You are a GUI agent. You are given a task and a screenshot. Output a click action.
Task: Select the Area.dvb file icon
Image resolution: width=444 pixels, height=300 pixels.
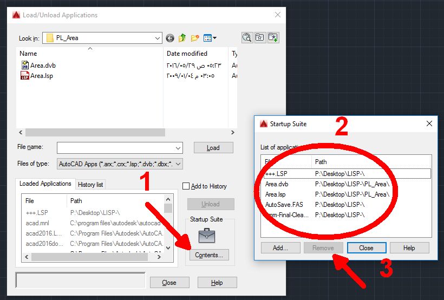(25, 65)
